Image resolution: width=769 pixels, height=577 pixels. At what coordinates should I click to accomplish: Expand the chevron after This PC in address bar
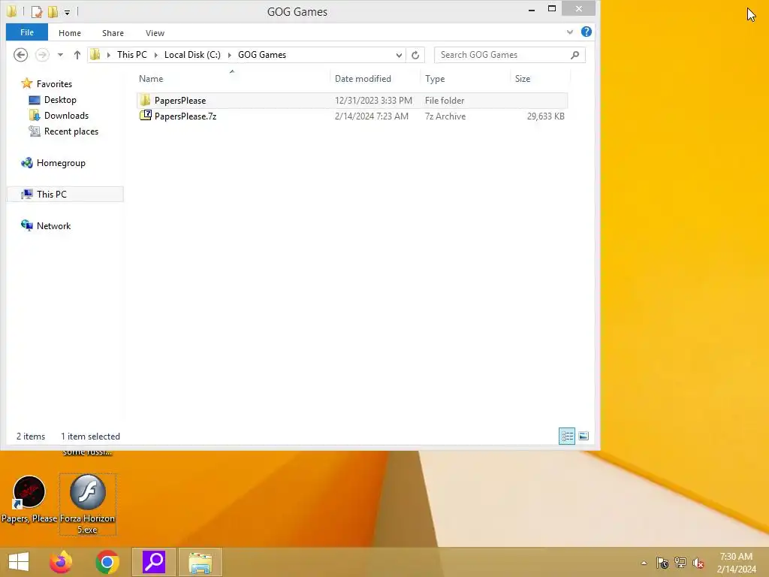pos(156,55)
